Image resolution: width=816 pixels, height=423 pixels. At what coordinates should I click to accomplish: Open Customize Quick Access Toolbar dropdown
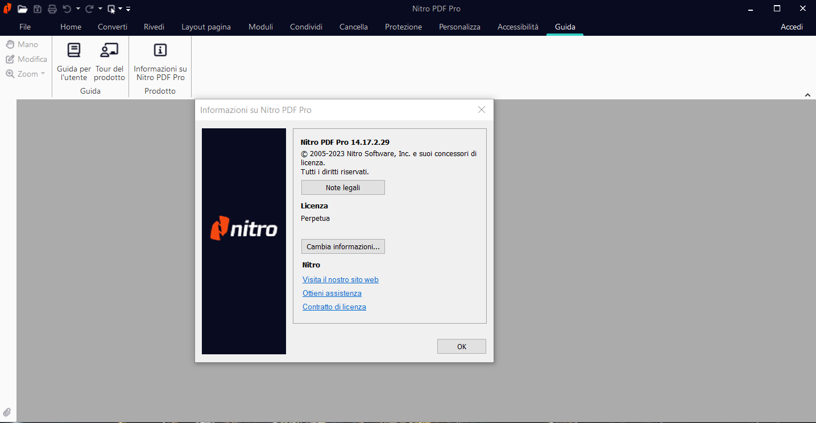(x=128, y=9)
